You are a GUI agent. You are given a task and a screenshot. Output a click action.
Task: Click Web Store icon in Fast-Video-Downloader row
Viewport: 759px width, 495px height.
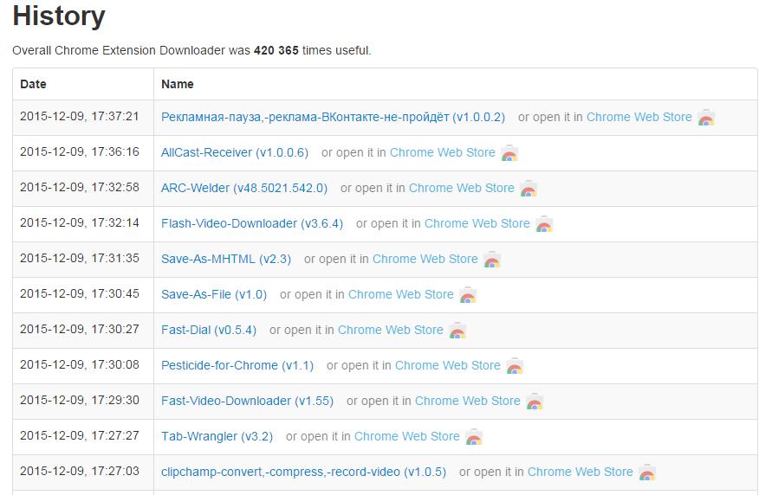535,402
